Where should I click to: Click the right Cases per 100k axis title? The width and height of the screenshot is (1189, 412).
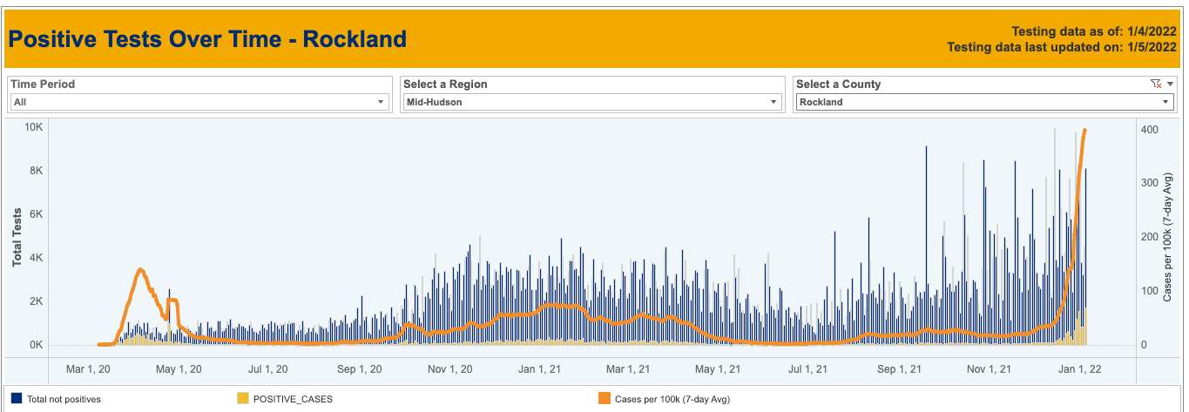[x=1166, y=237]
